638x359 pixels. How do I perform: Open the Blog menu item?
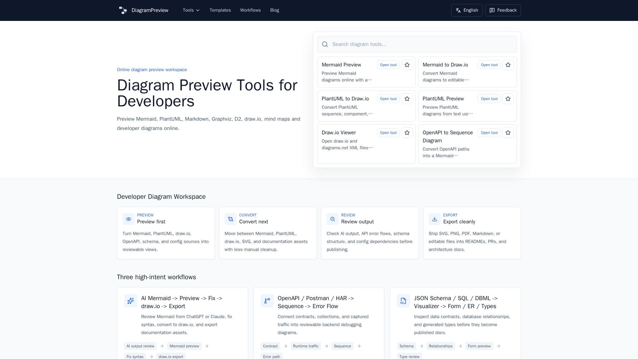pyautogui.click(x=274, y=10)
